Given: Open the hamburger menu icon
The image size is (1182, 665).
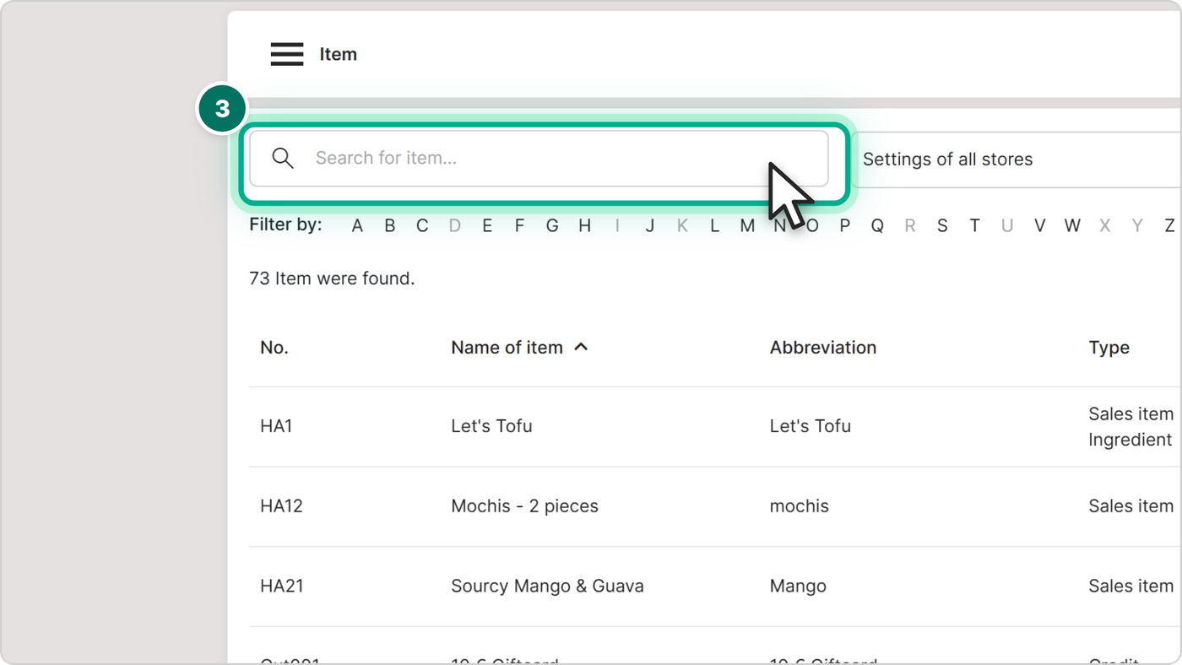Looking at the screenshot, I should coord(287,54).
